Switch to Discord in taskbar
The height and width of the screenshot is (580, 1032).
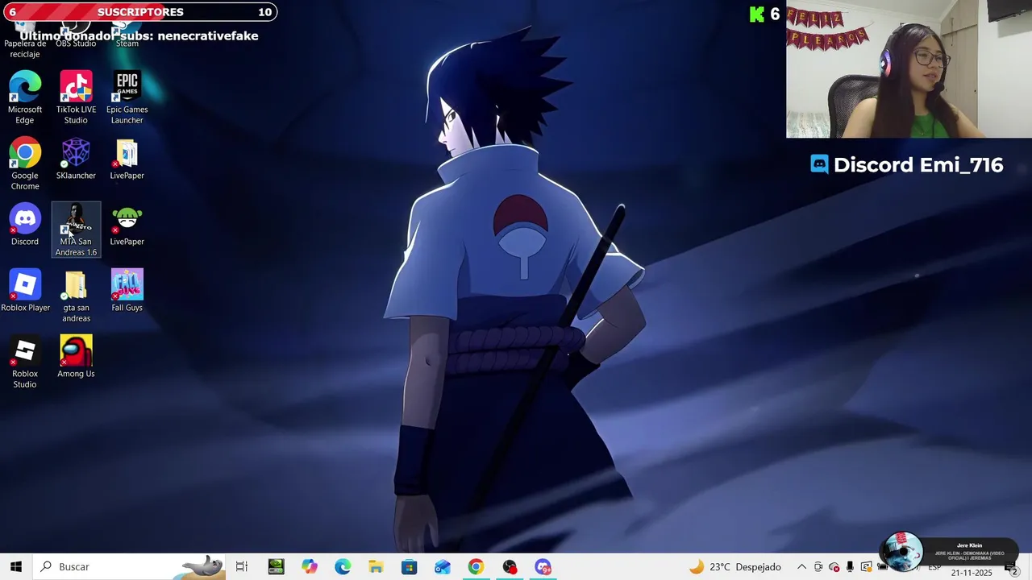[543, 566]
